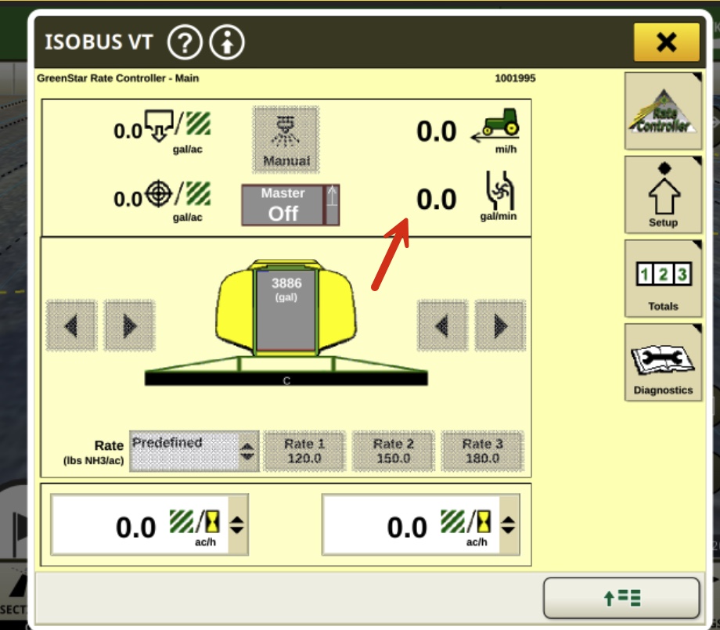Click the far-right section right-arrow button

point(501,326)
